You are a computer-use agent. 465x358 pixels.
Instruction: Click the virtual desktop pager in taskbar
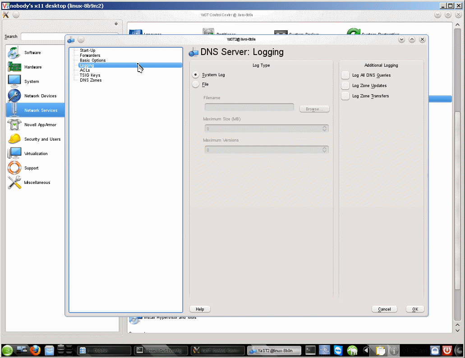[x=65, y=350]
